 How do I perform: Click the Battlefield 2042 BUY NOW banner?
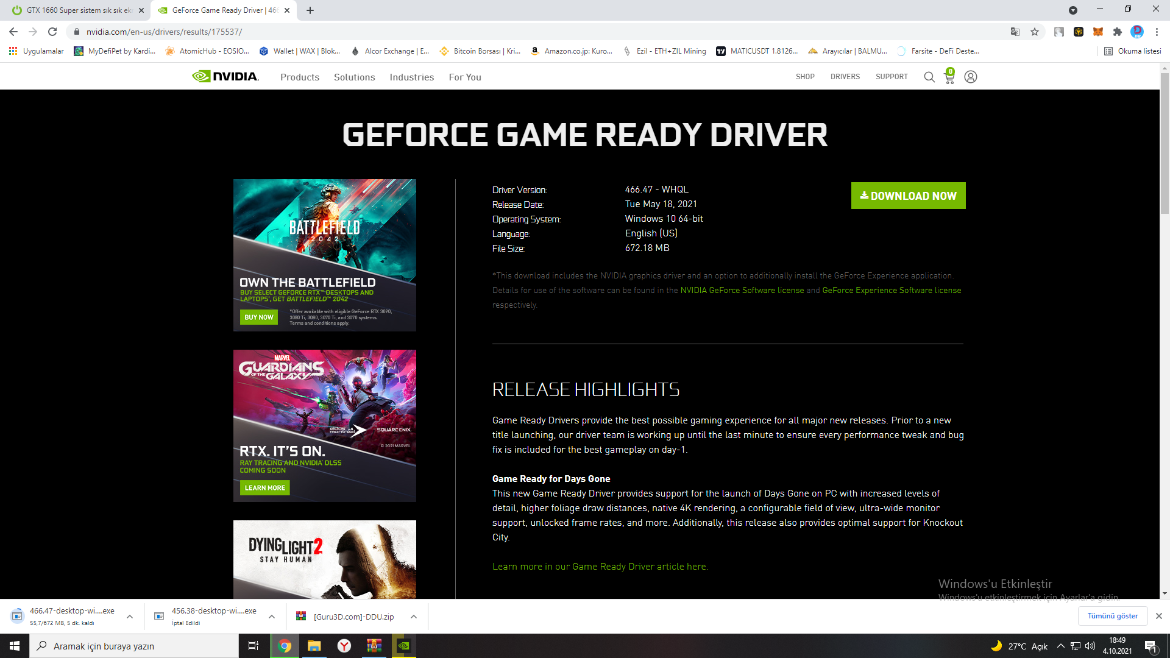[259, 317]
